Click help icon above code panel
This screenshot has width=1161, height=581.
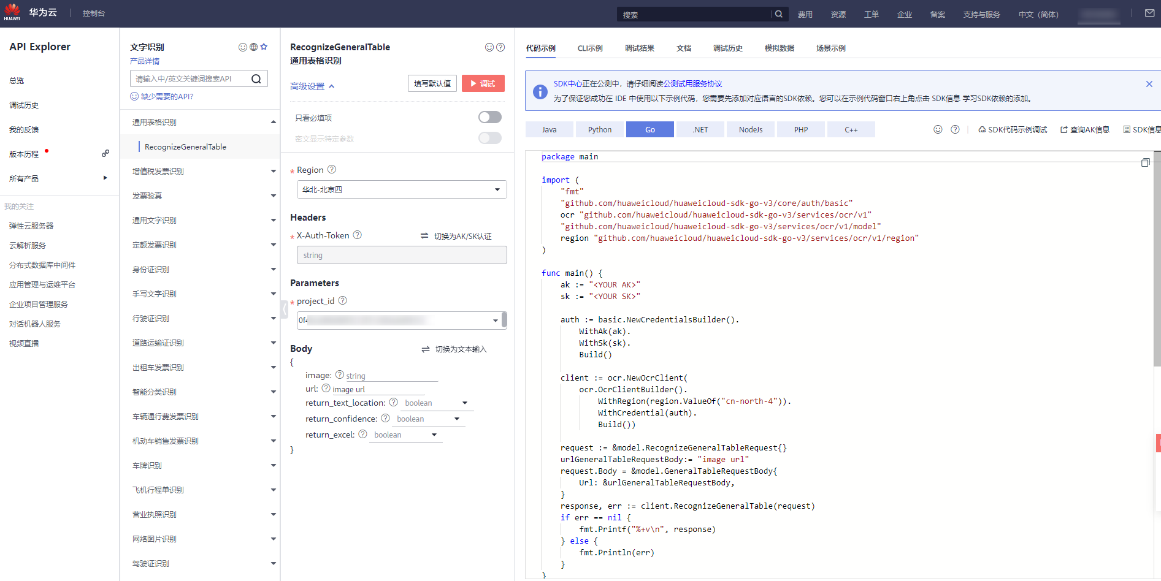pos(955,129)
